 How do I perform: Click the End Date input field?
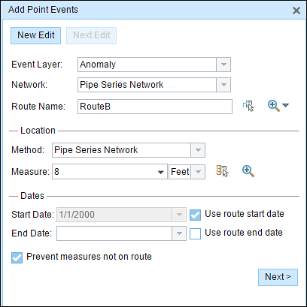coord(114,233)
